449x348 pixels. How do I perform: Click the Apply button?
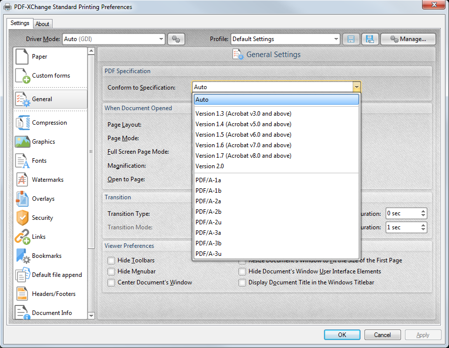click(423, 335)
